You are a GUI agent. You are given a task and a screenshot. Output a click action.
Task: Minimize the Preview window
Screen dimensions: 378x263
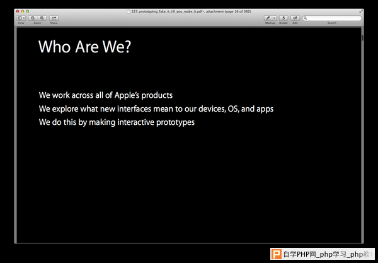coord(23,11)
